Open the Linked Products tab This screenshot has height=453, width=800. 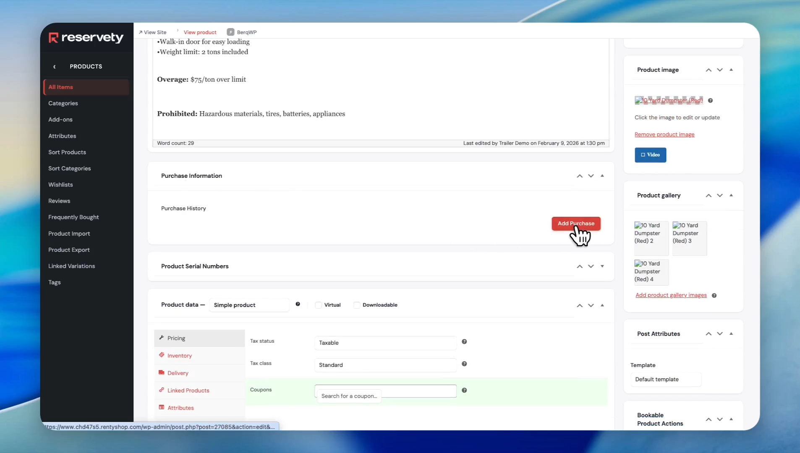(x=199, y=391)
